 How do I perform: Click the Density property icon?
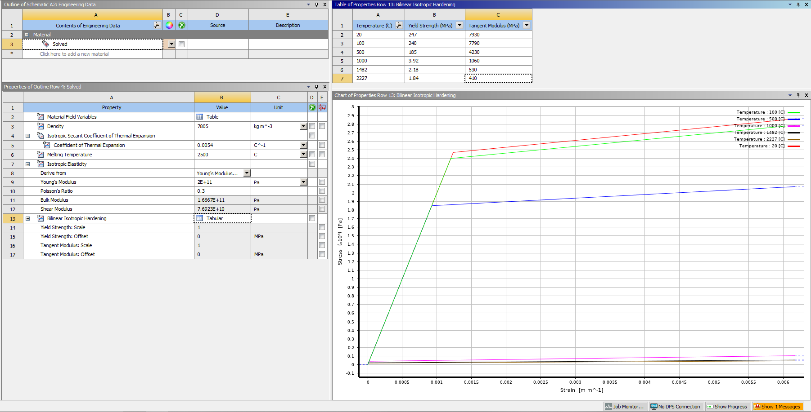[x=41, y=126]
